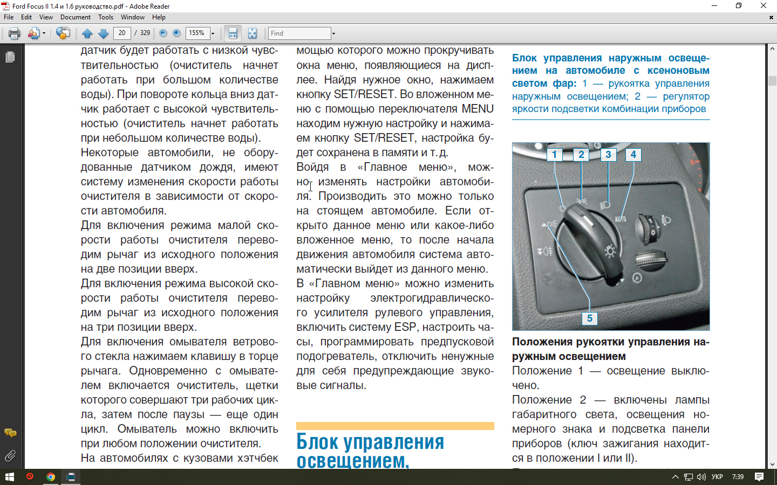Viewport: 777px width, 485px height.
Task: Click the headlight control photo
Action: (x=611, y=236)
